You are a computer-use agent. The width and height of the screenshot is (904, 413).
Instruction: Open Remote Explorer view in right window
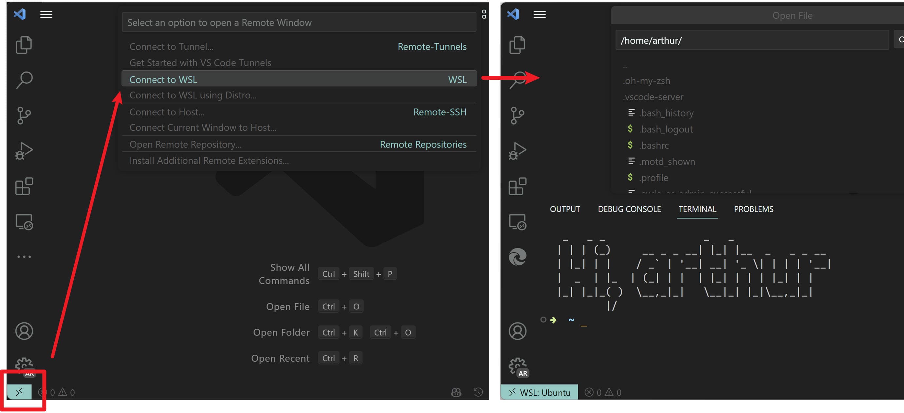[518, 222]
